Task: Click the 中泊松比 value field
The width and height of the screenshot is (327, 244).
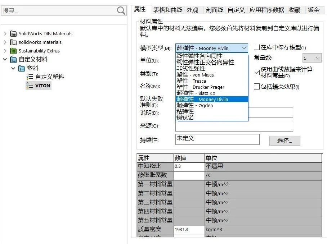Action: click(189, 166)
